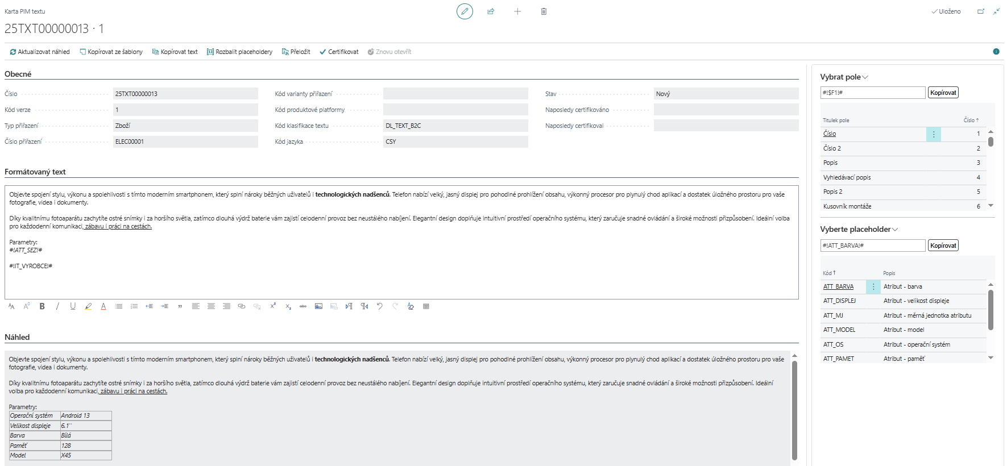Screen dimensions: 1007x466
Task: Delete the record with trash icon
Action: [x=544, y=11]
